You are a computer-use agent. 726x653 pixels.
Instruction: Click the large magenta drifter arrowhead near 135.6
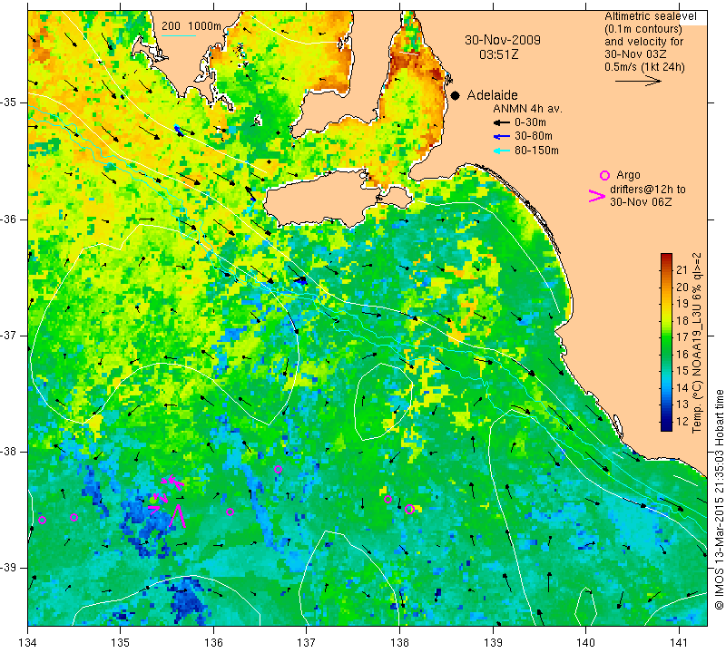(x=178, y=515)
